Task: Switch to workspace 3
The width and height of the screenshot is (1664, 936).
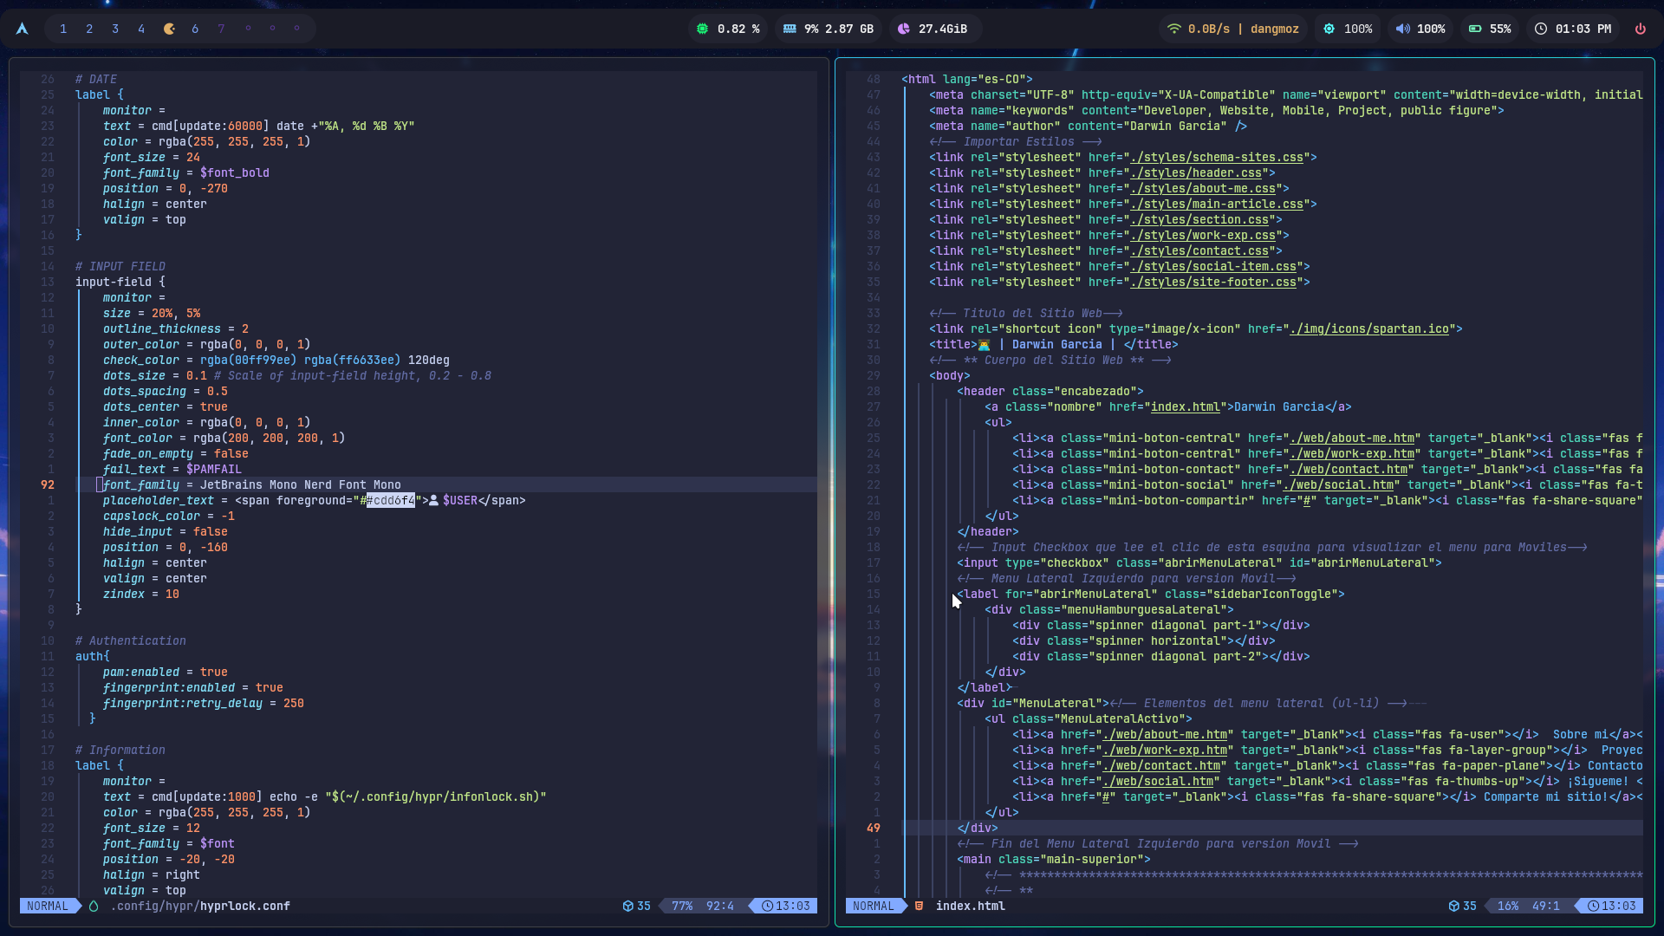Action: coord(115,29)
